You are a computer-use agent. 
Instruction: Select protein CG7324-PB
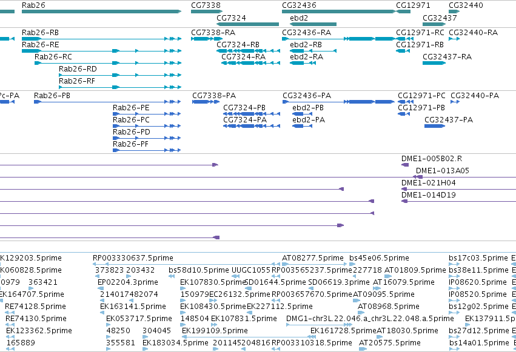point(244,108)
